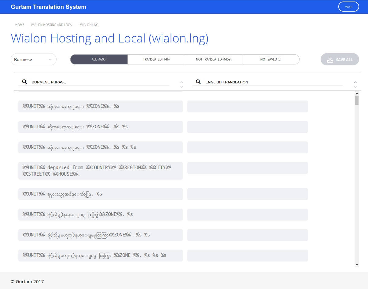The width and height of the screenshot is (368, 289).
Task: Click the translation field for the first phrase
Action: [x=248, y=106]
